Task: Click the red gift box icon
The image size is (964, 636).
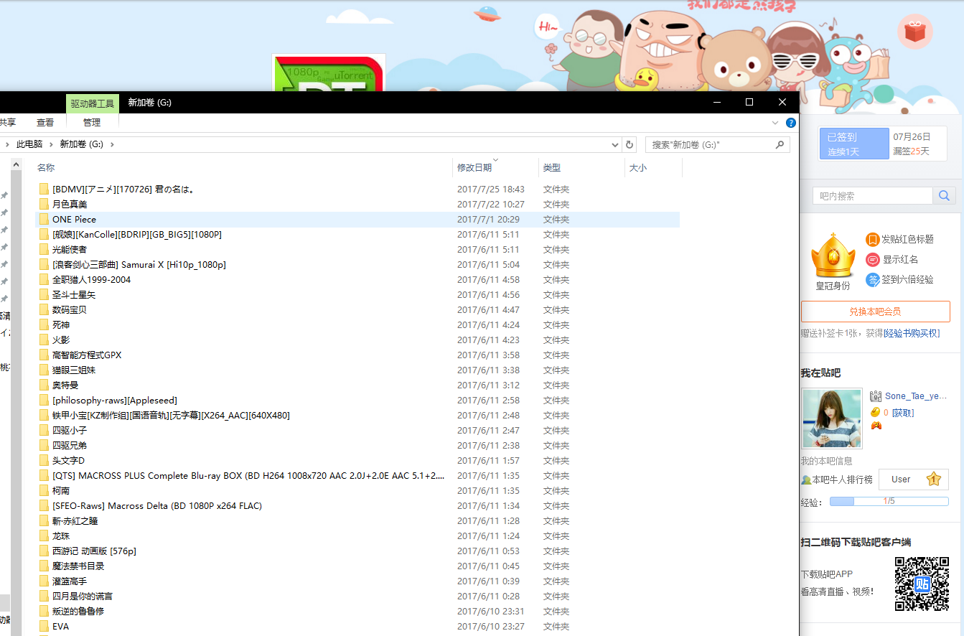Action: 915,32
